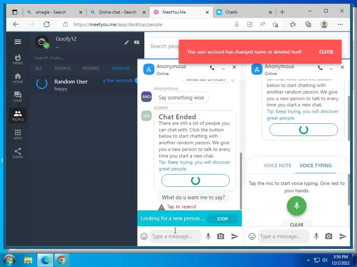This screenshot has height=267, width=357.
Task: Click the Search people field
Action: point(165,46)
